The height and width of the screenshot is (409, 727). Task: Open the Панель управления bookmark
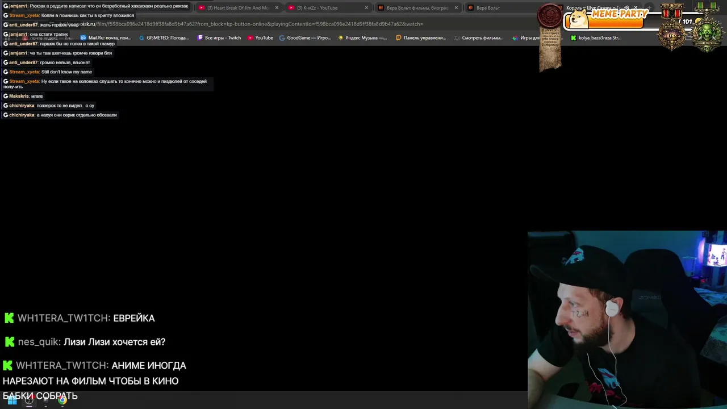tap(421, 38)
